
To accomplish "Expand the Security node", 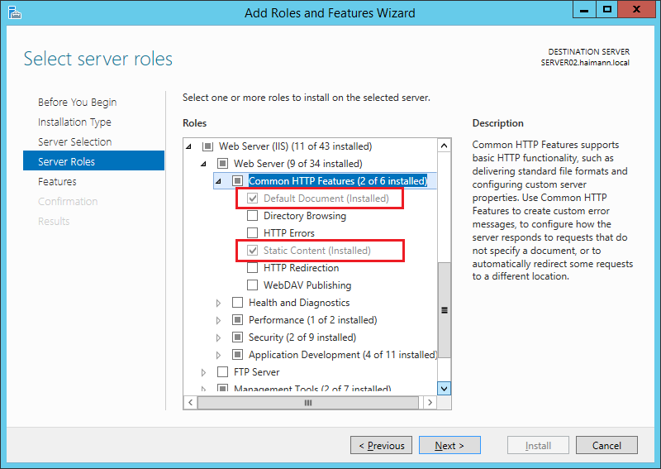I will click(218, 337).
